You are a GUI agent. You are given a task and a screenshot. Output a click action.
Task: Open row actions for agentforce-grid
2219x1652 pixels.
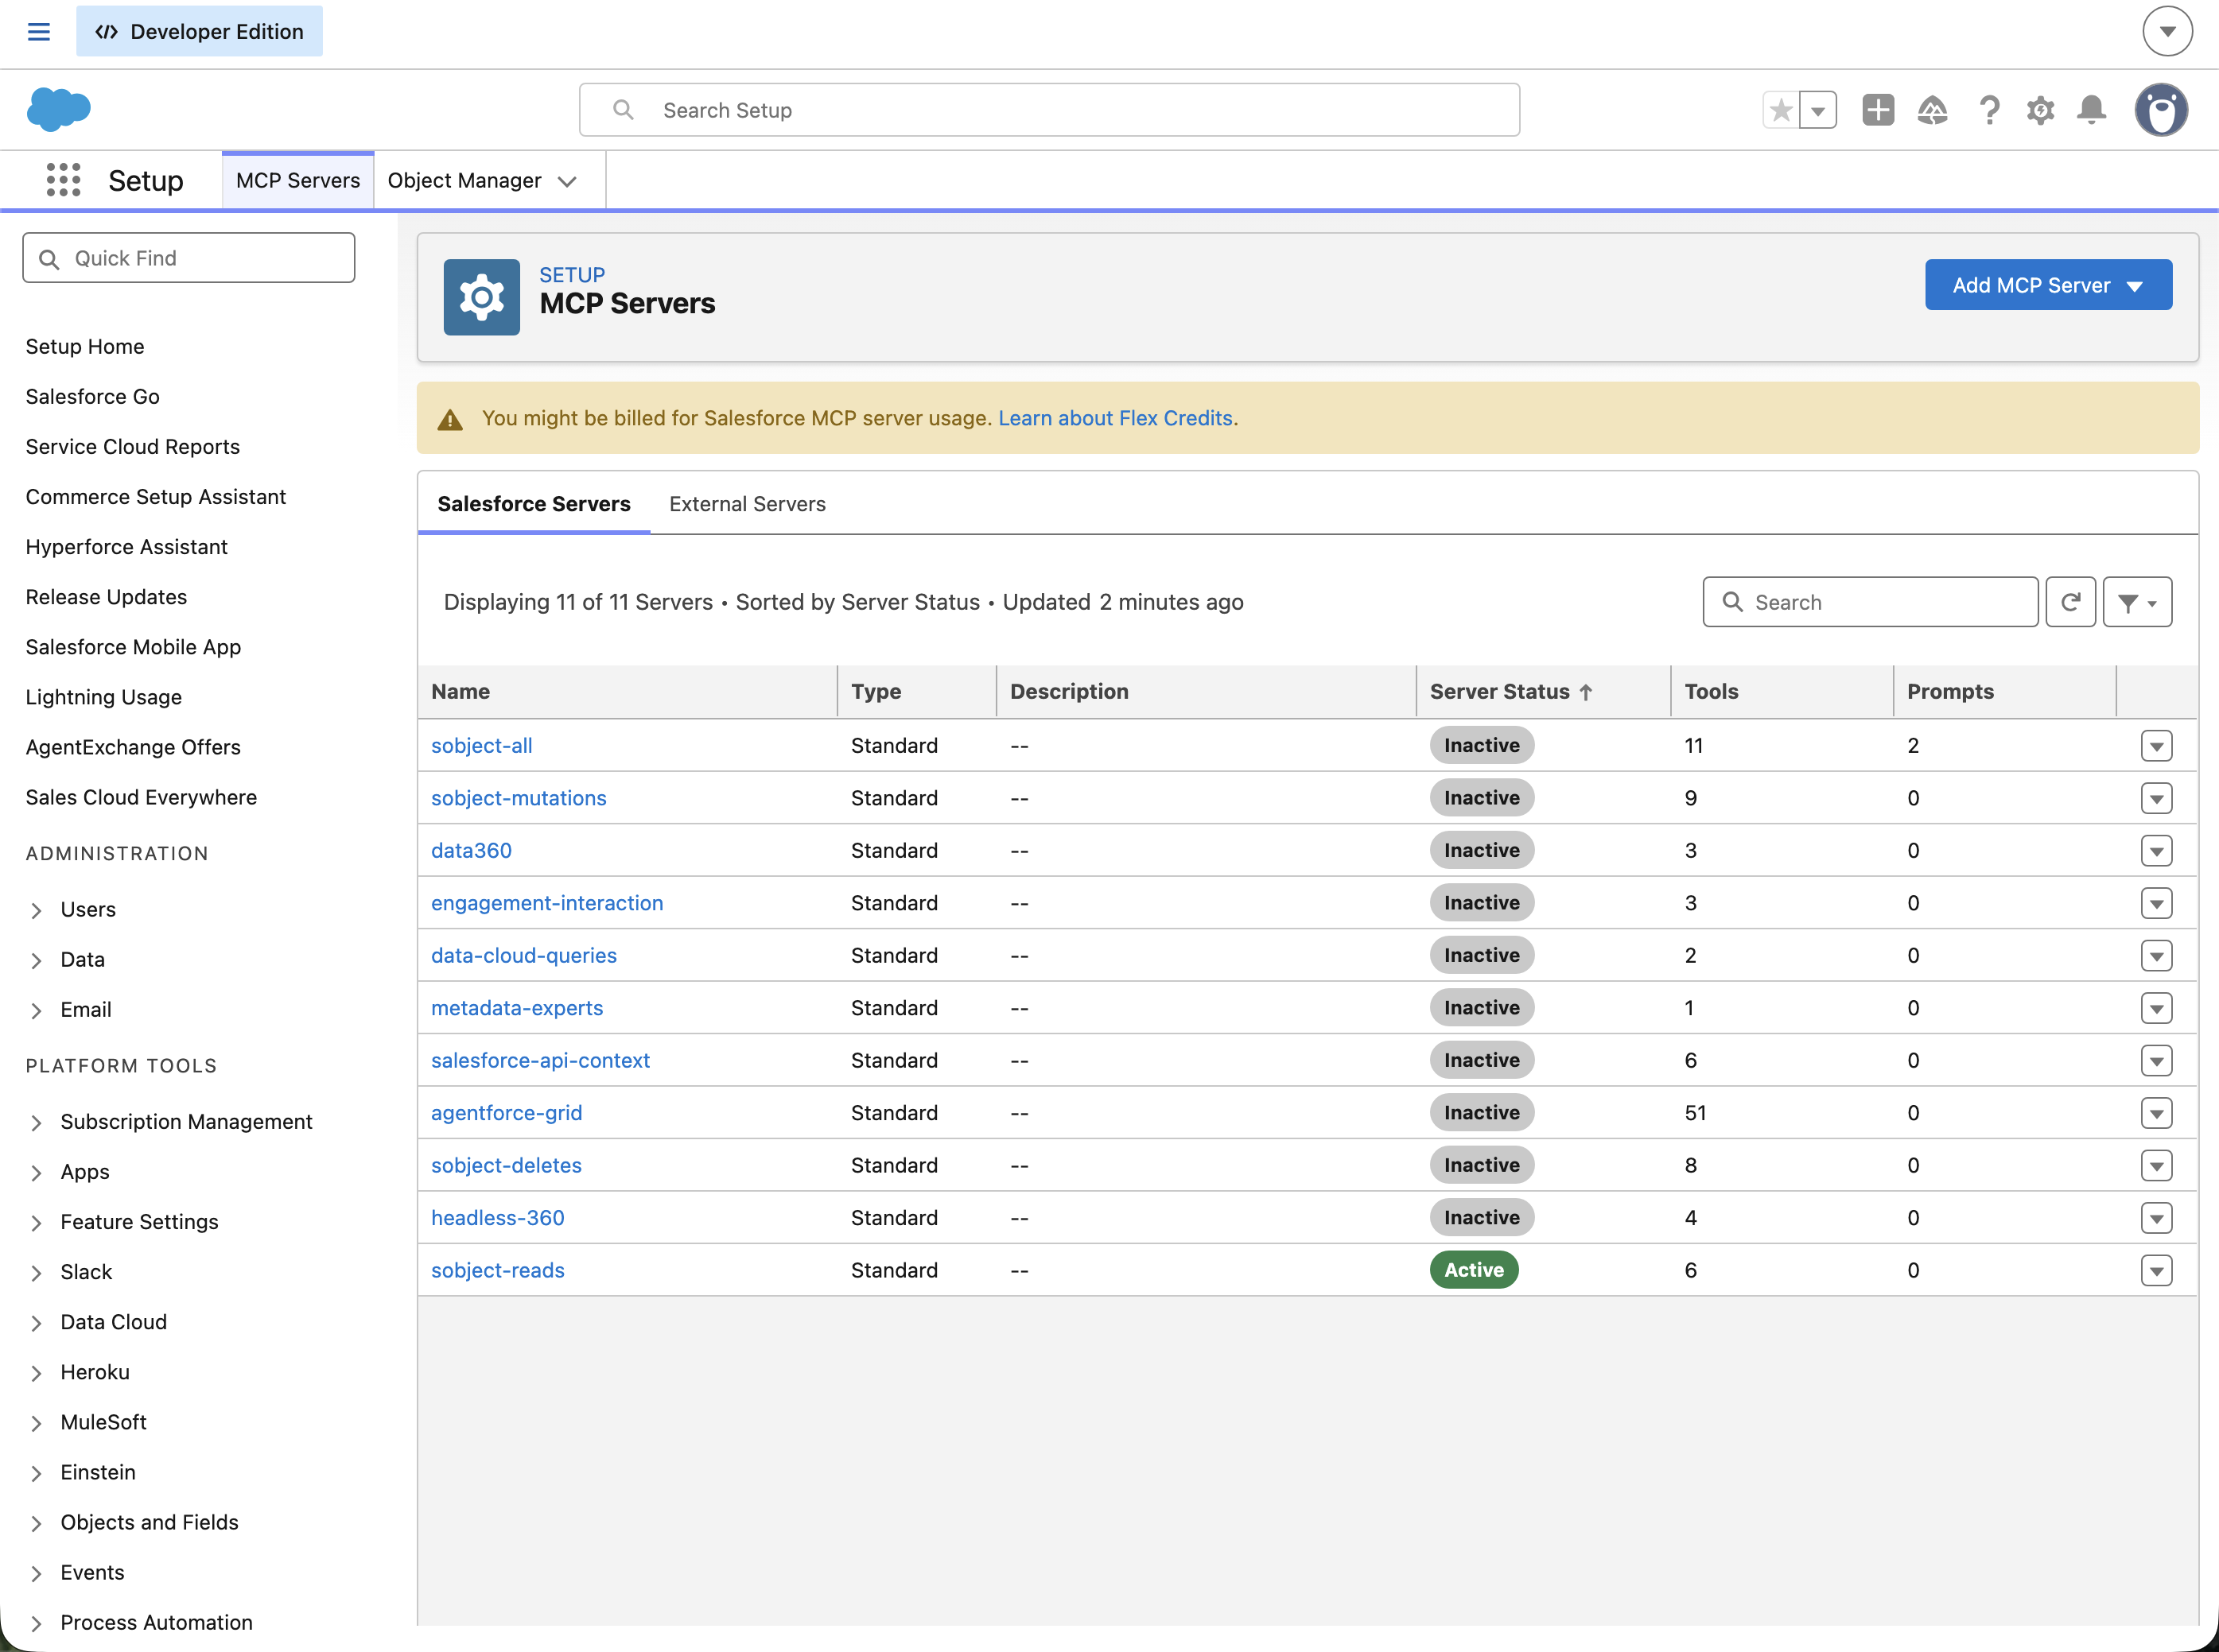pos(2156,1113)
